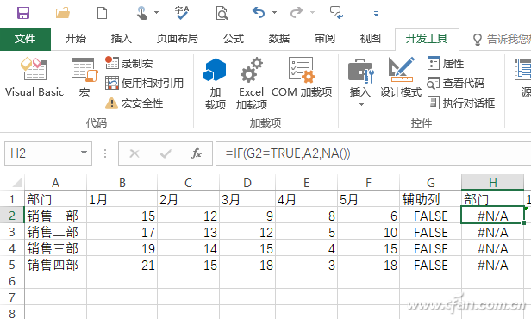
Task: Switch to the Home (开始) tab
Action: (x=75, y=39)
